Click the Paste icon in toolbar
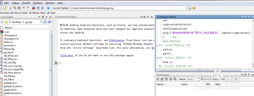The image size is (254, 96). pos(19,8)
